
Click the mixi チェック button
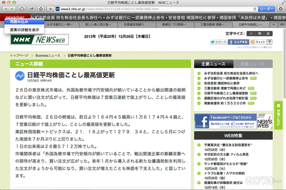(x=258, y=42)
